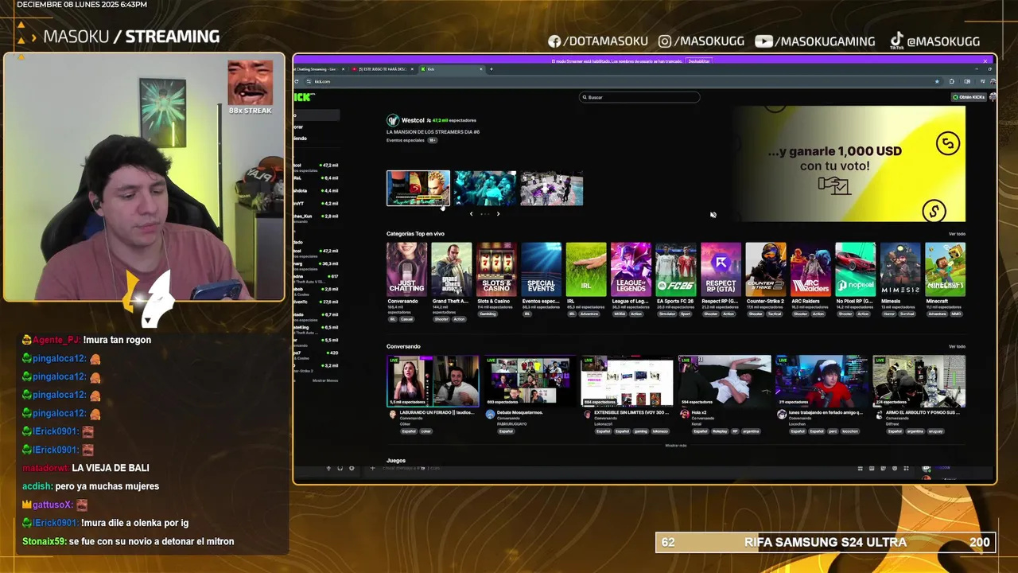Image resolution: width=1018 pixels, height=573 pixels.
Task: Click the Westcol channel name
Action: point(413,120)
